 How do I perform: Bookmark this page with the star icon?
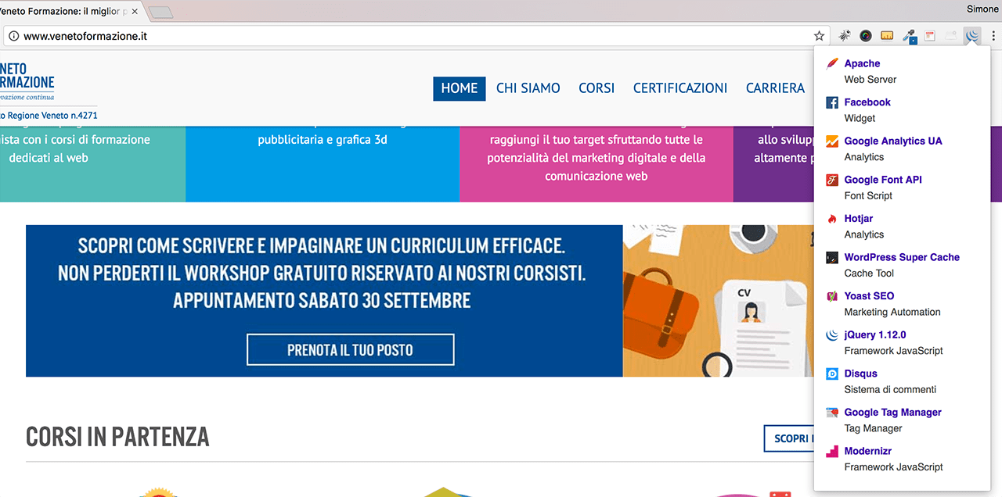[x=820, y=36]
